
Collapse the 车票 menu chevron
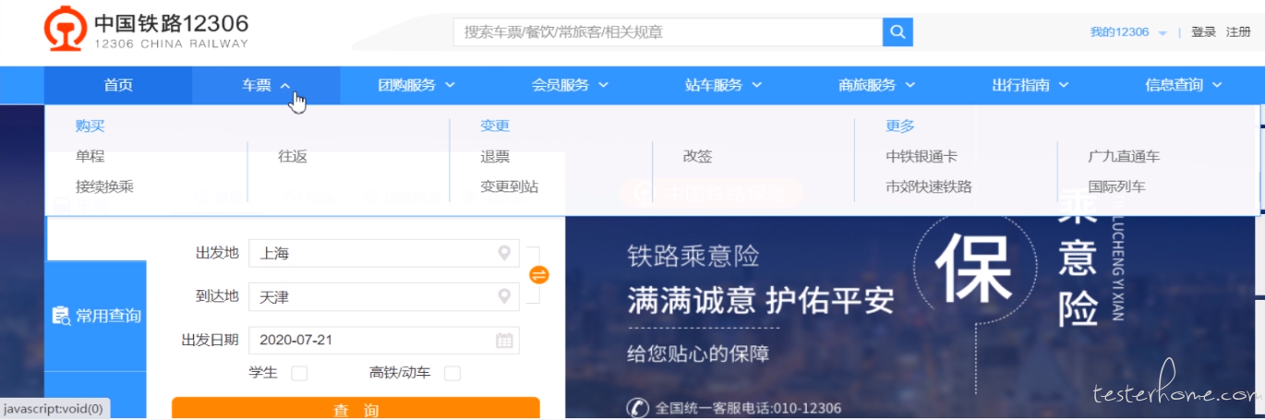[x=285, y=86]
